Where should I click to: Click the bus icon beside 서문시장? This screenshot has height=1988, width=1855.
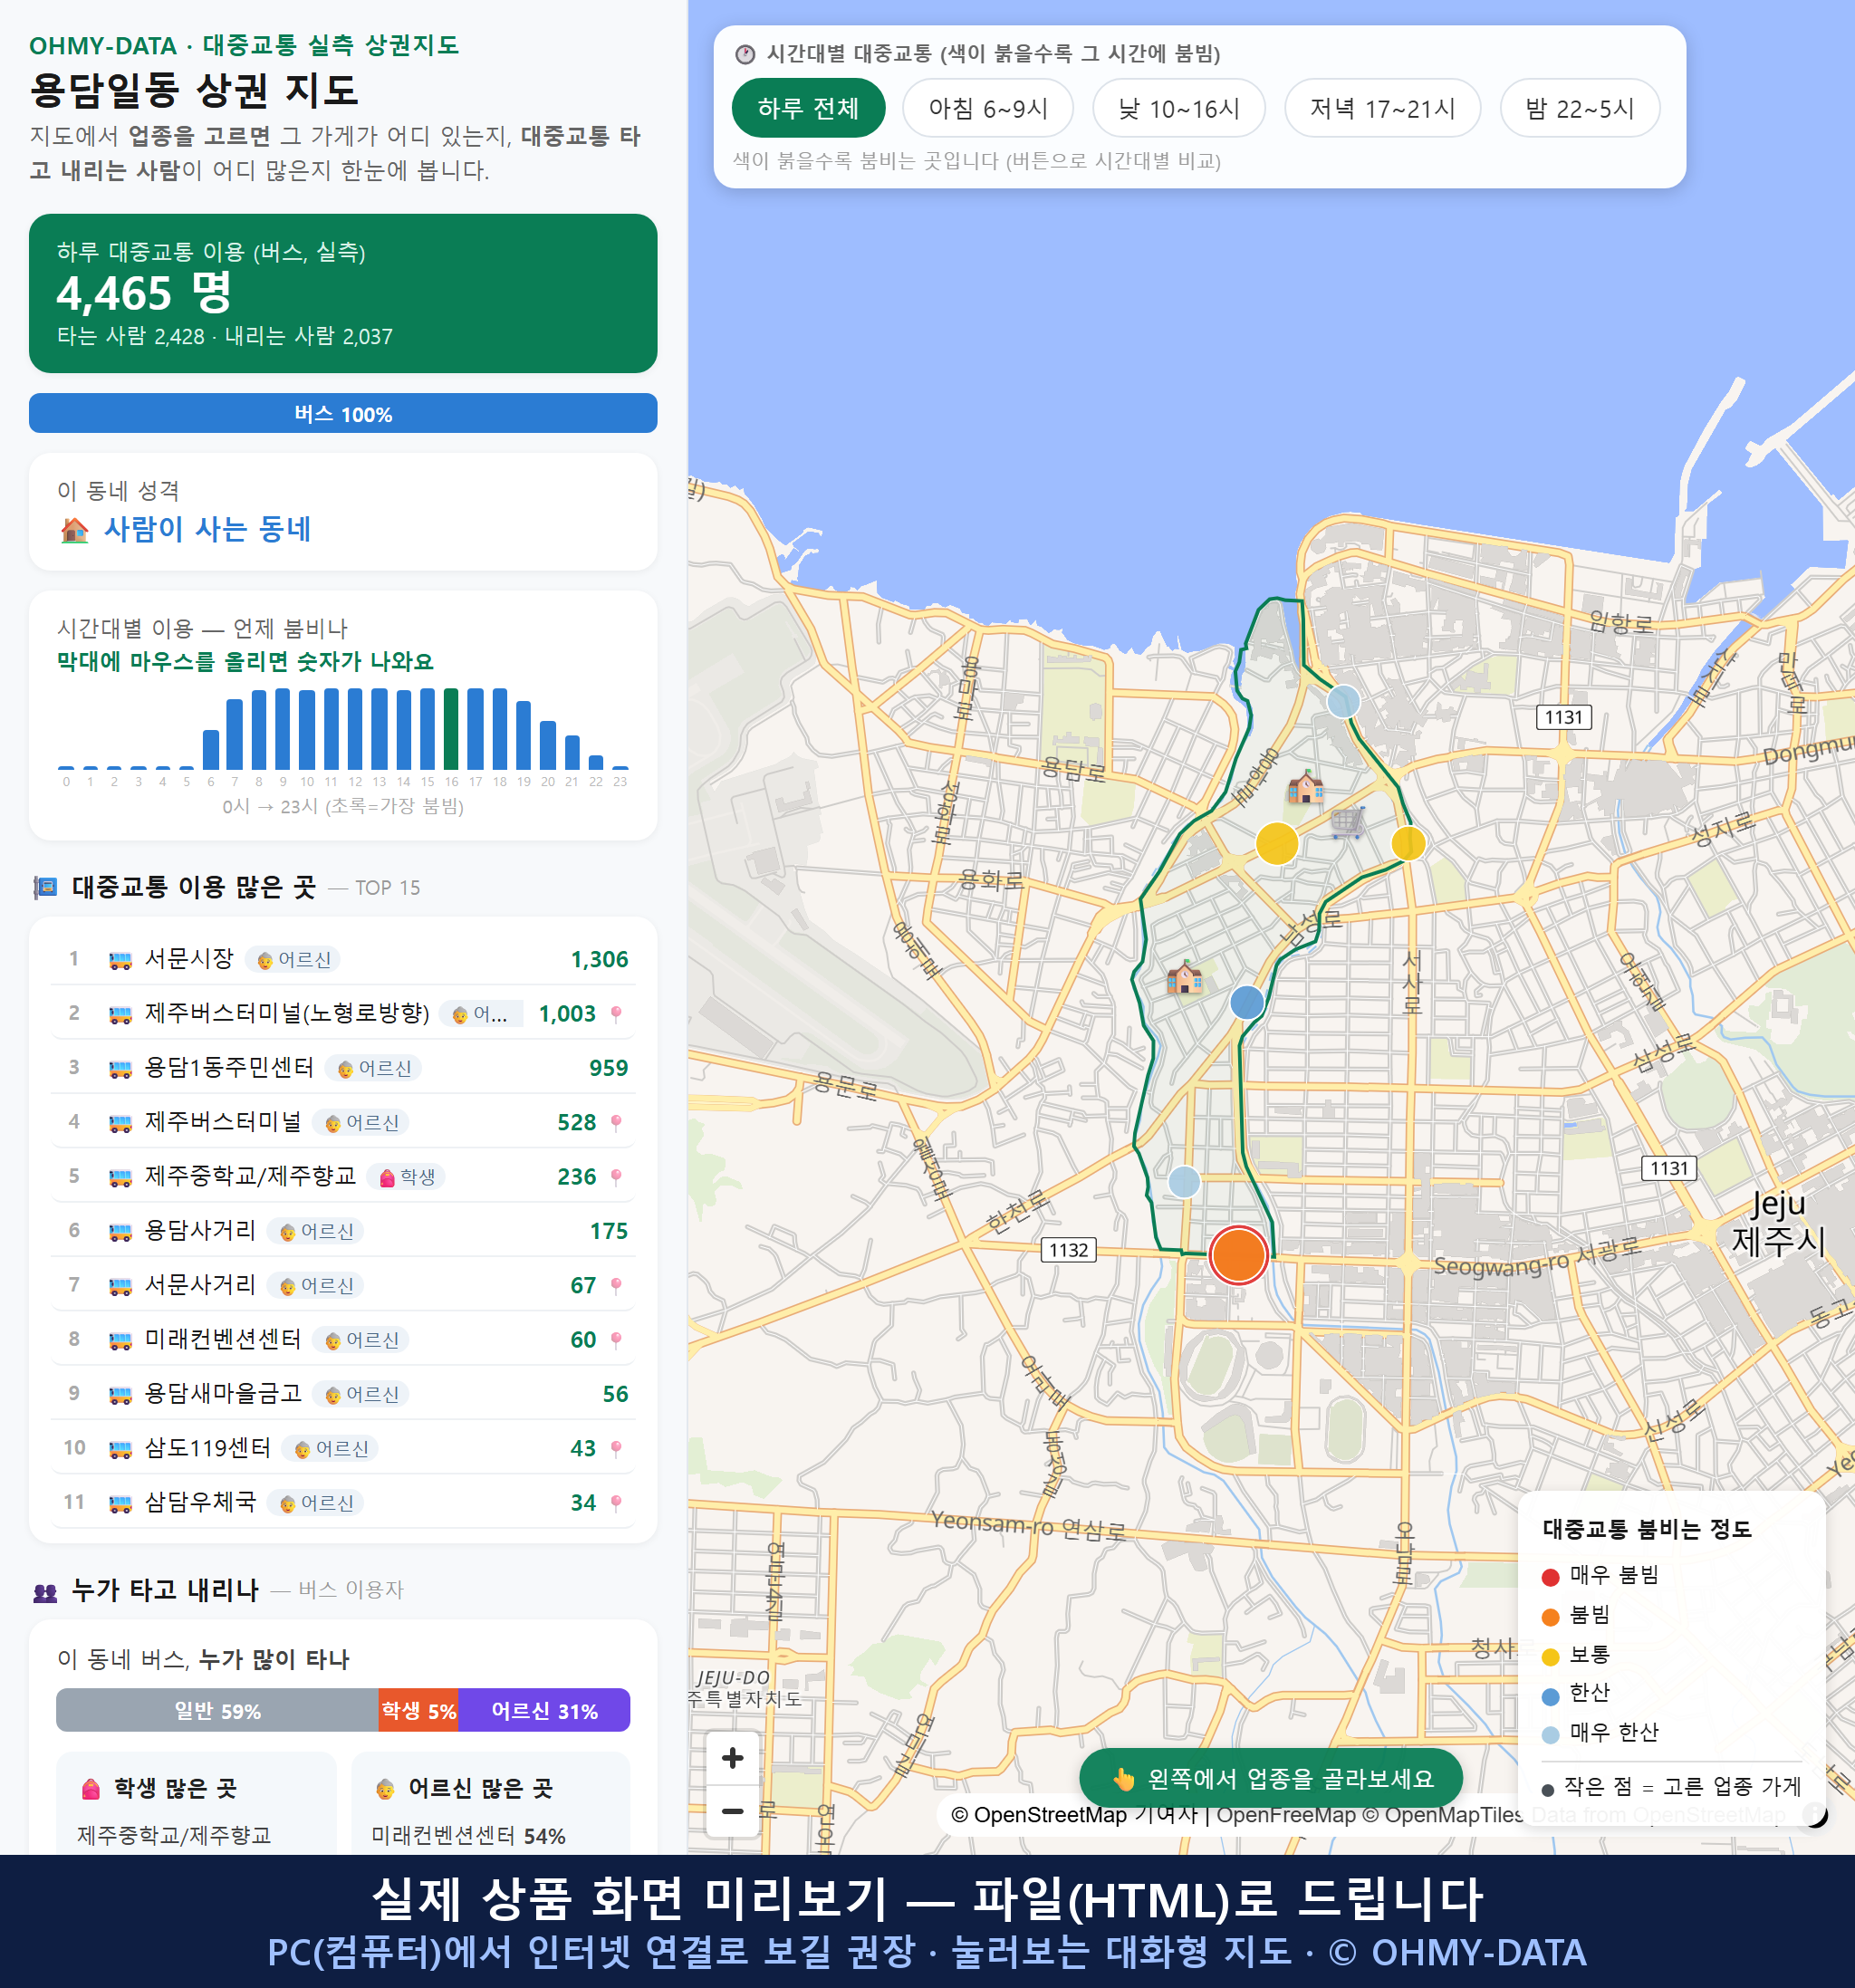click(x=120, y=960)
